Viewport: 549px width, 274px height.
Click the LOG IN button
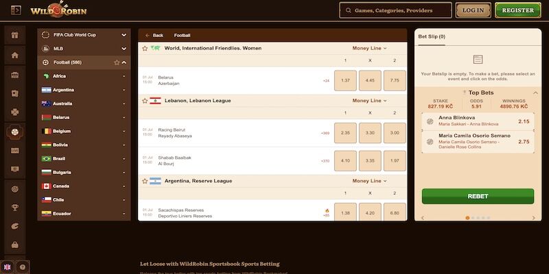coord(473,10)
